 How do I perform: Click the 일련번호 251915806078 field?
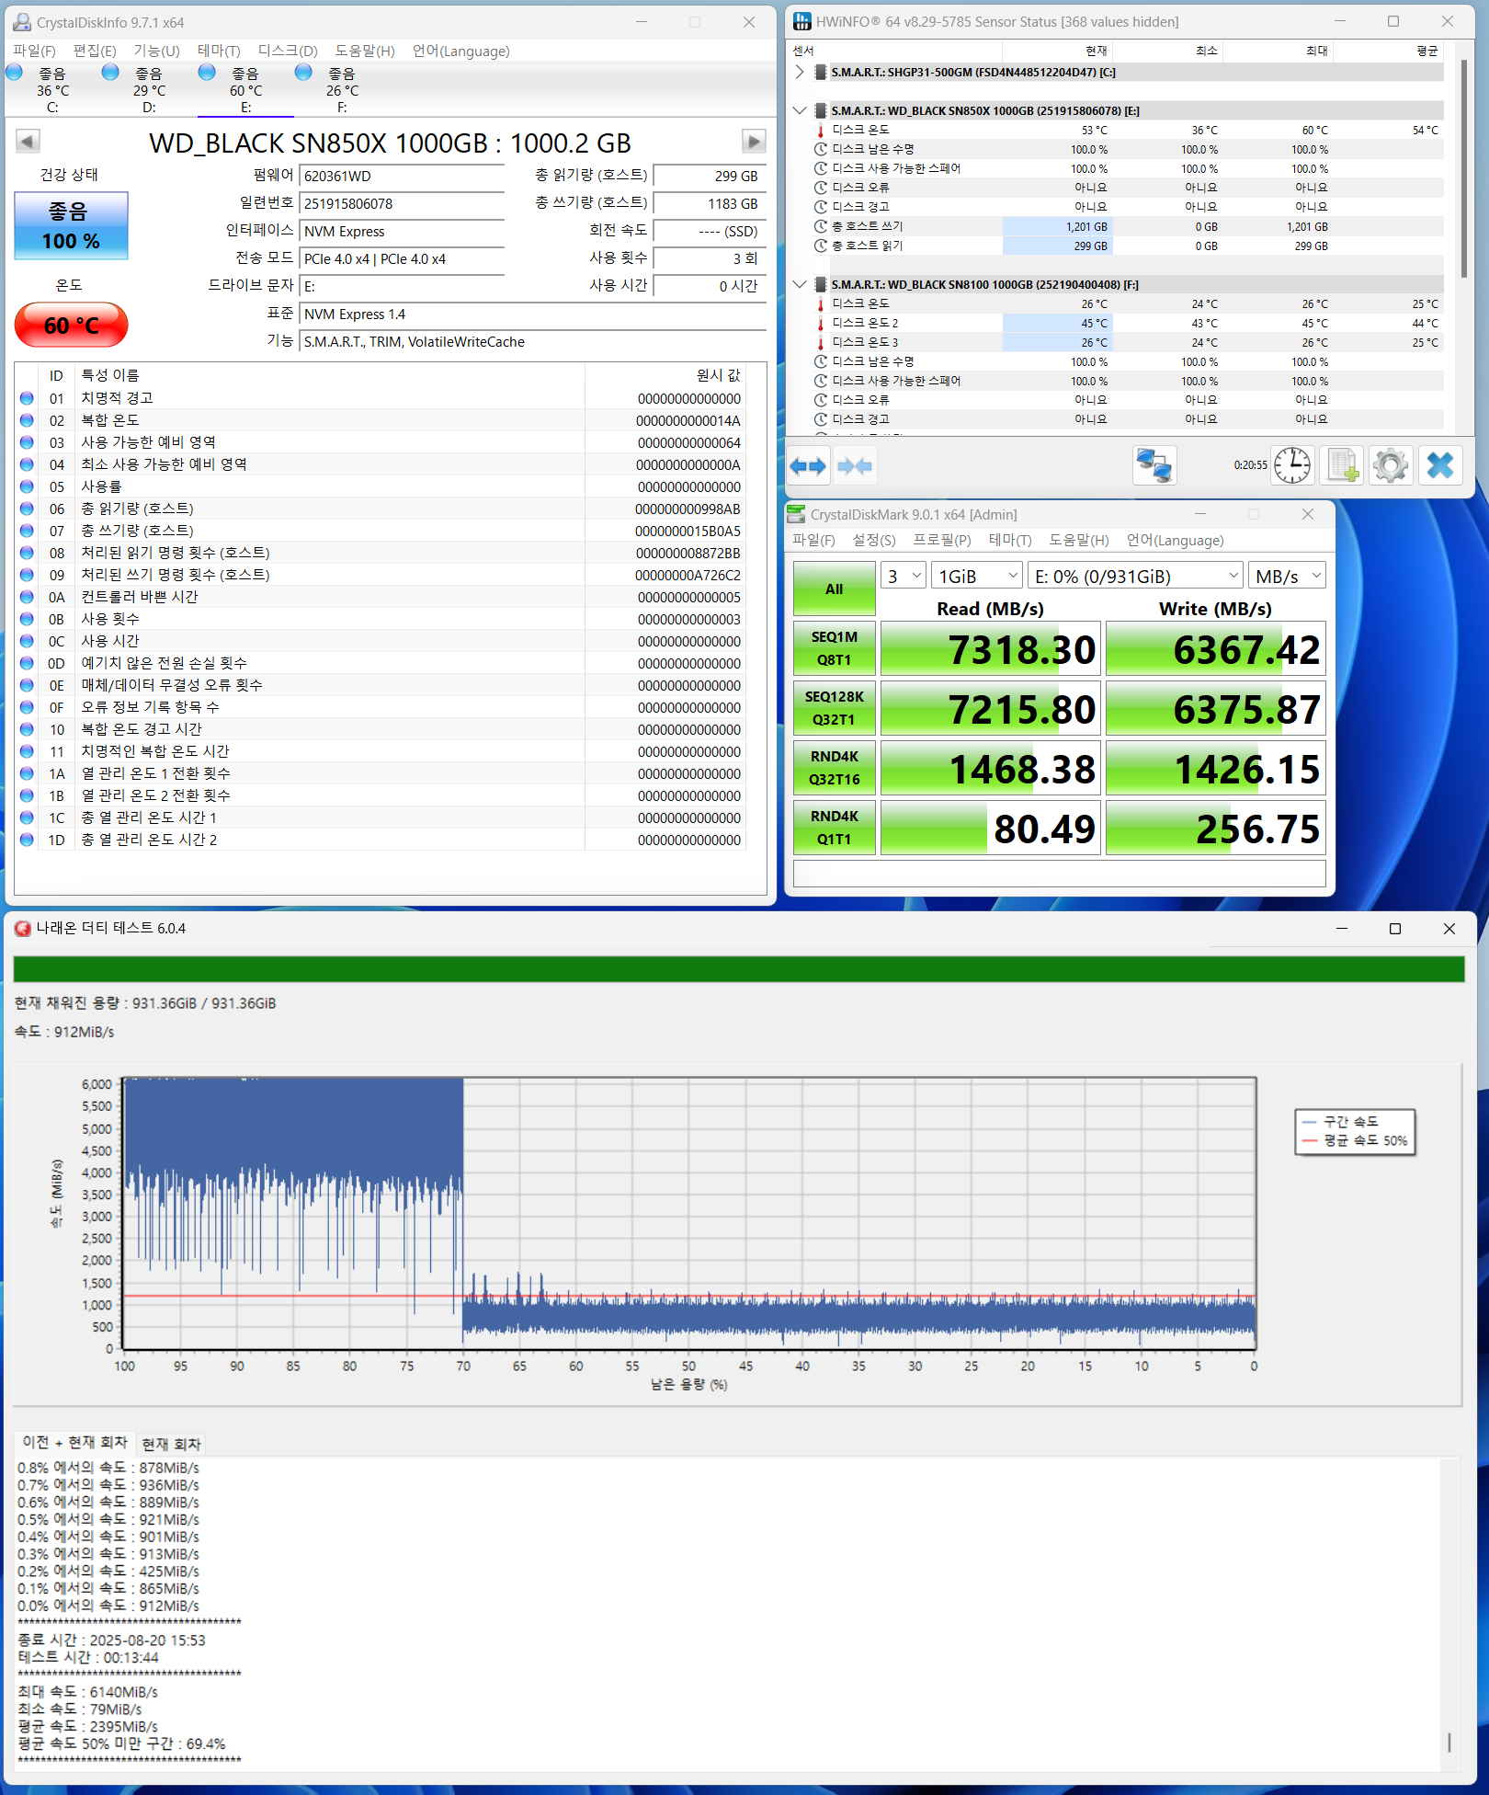coord(402,203)
